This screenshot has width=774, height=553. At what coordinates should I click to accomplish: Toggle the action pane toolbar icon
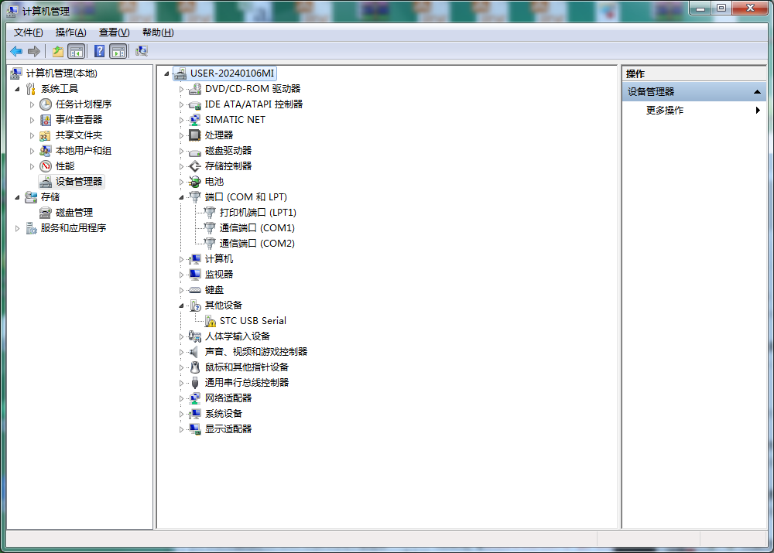click(x=118, y=51)
